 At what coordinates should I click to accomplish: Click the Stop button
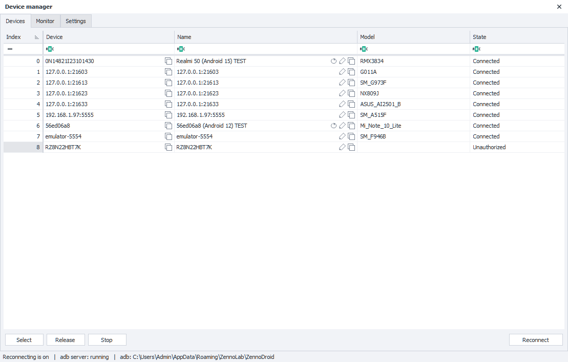click(x=107, y=340)
